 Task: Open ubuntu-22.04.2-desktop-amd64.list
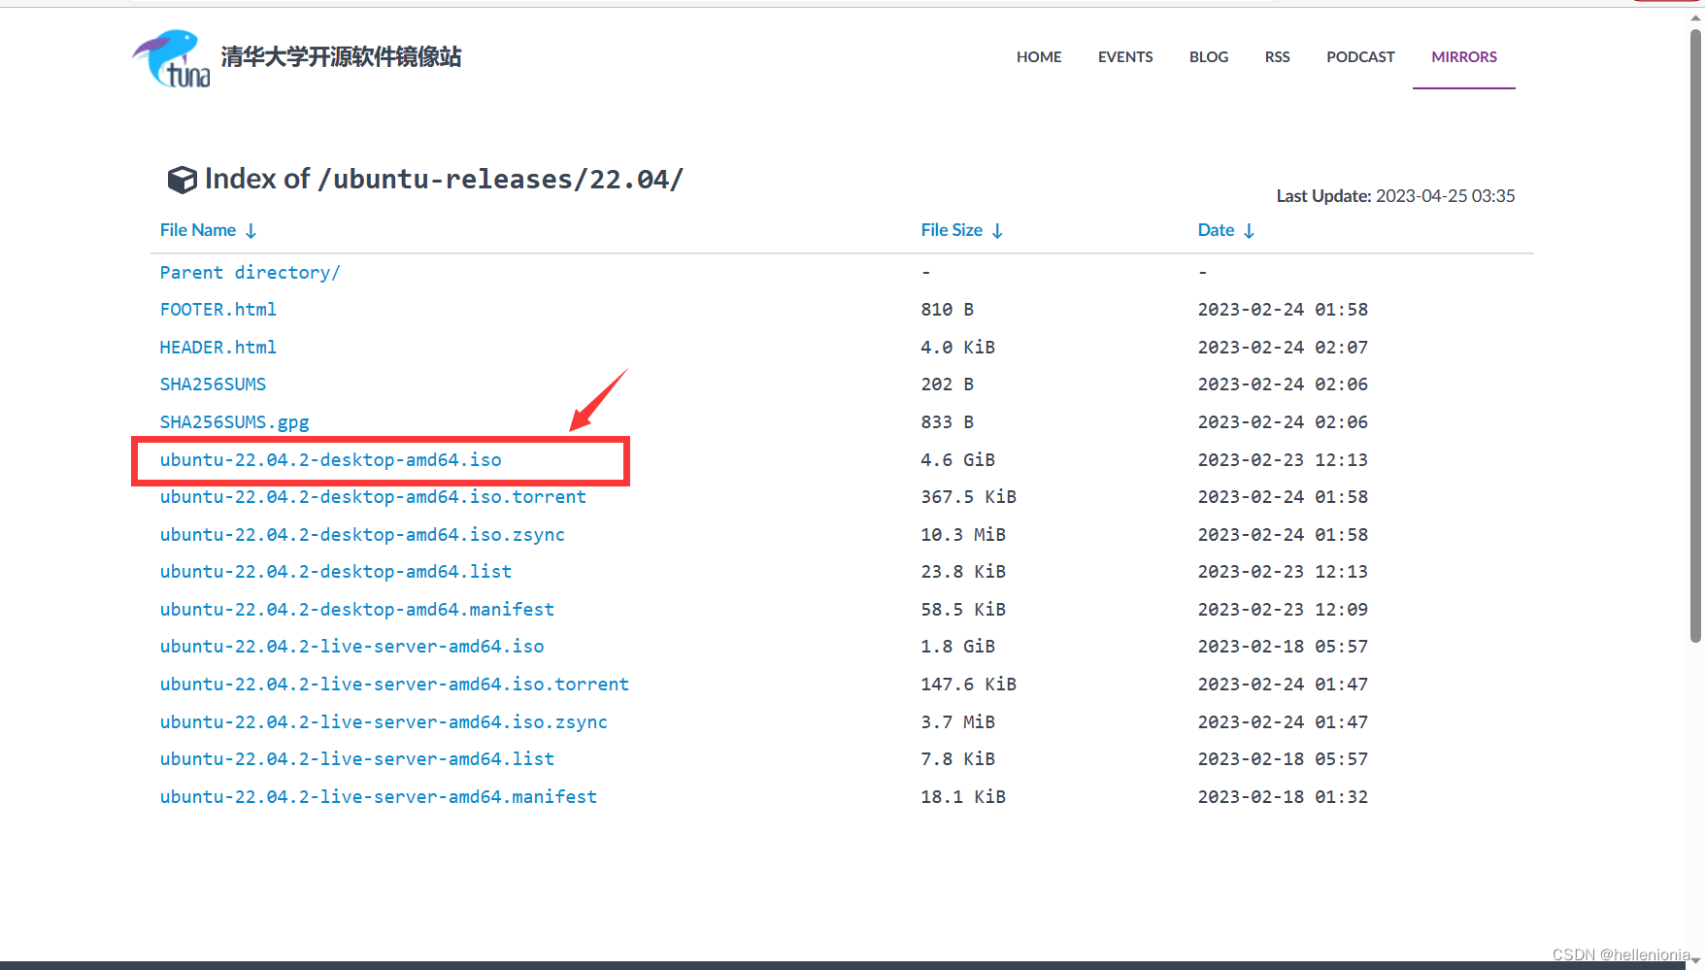point(336,572)
